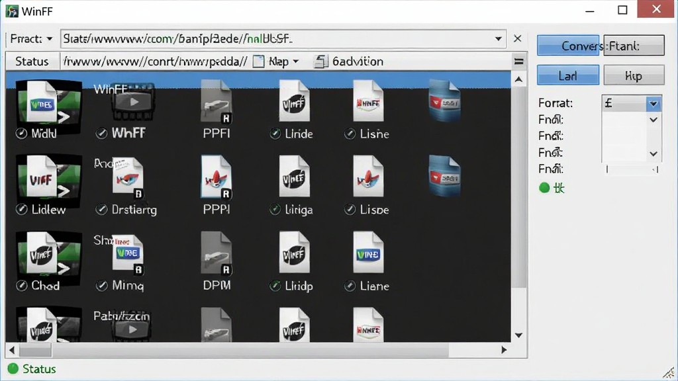
Task: Click scroll up arrow of file list
Action: click(519, 79)
